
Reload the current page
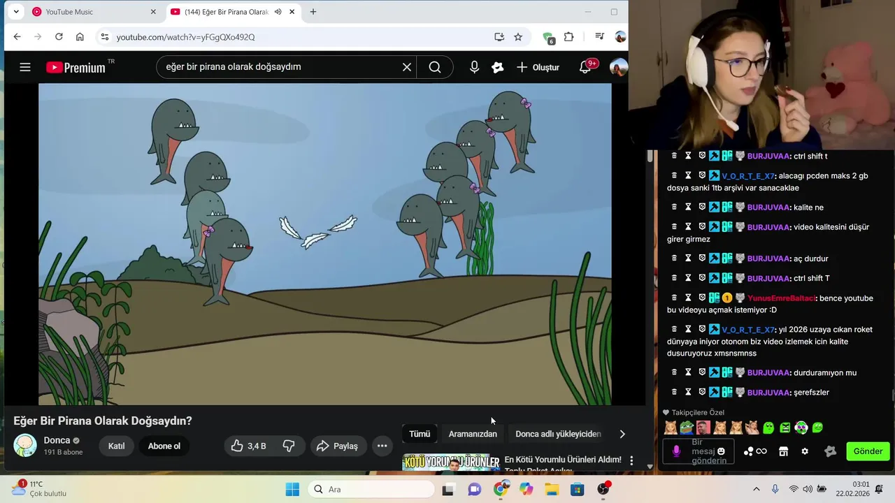pos(59,37)
